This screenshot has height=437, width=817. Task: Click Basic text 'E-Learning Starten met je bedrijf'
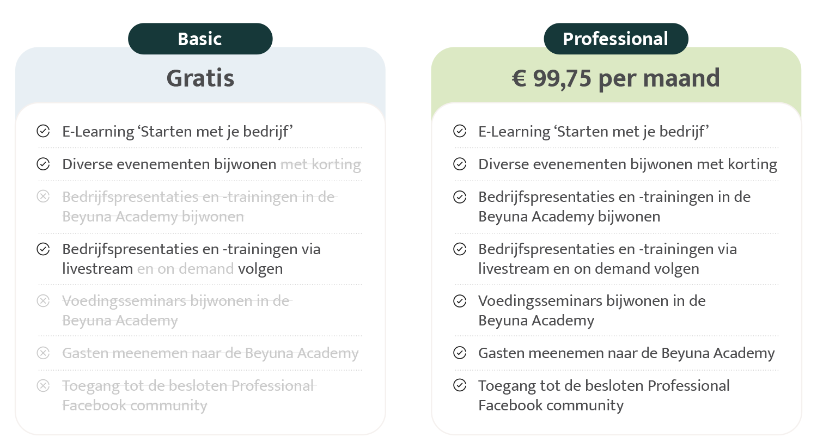[x=178, y=132]
